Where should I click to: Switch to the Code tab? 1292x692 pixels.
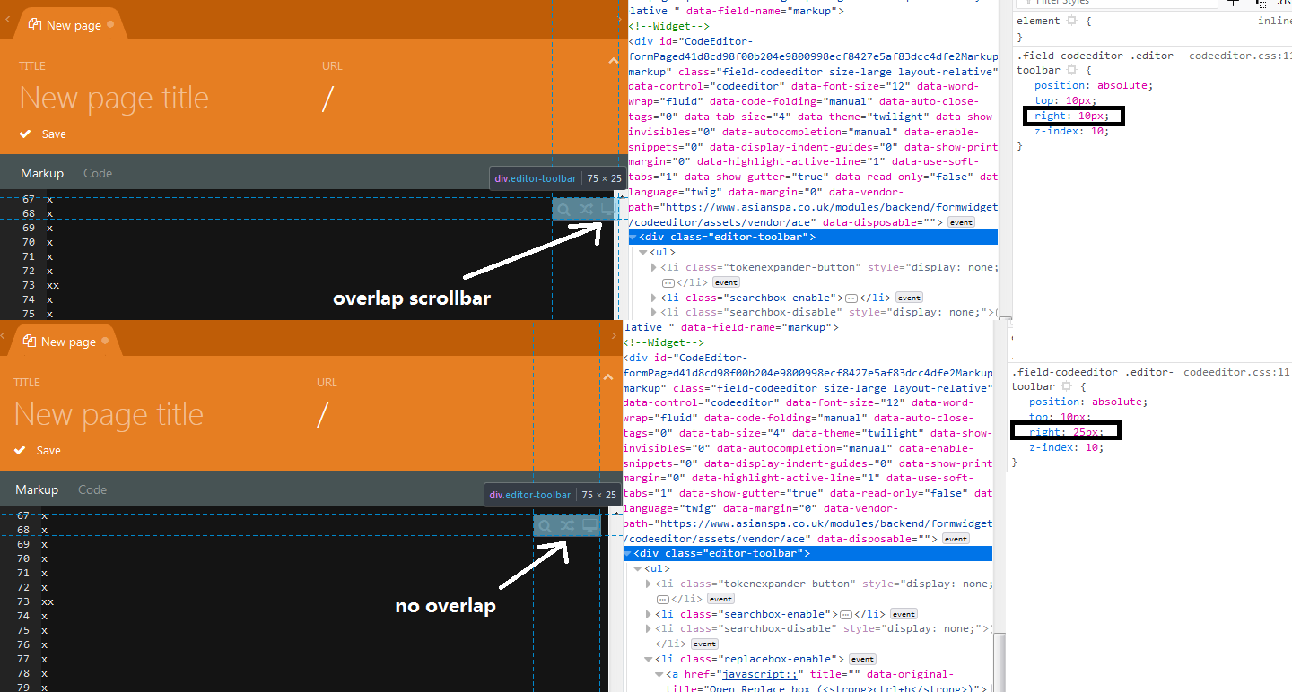point(97,172)
